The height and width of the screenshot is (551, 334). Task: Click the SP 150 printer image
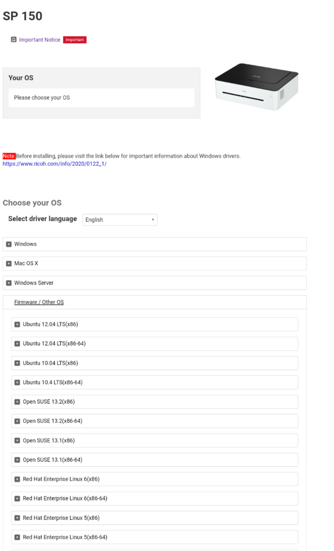256,87
